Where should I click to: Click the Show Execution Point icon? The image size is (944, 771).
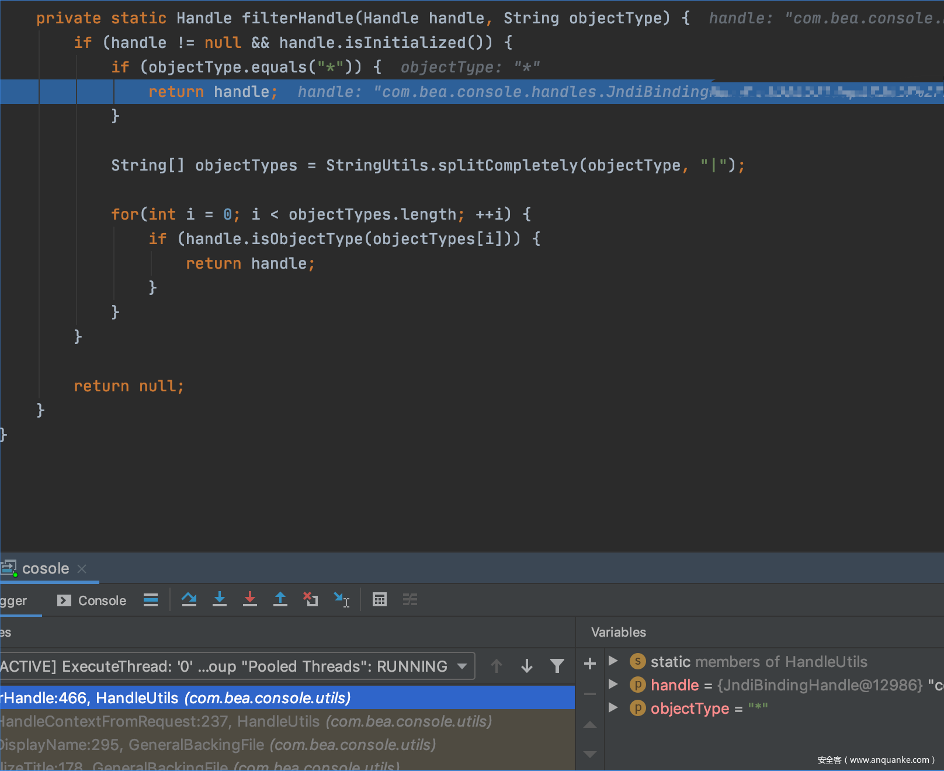pos(151,600)
